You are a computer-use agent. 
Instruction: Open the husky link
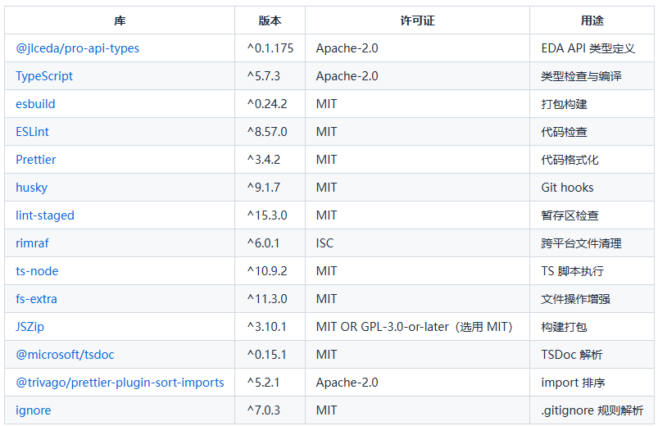pyautogui.click(x=31, y=187)
